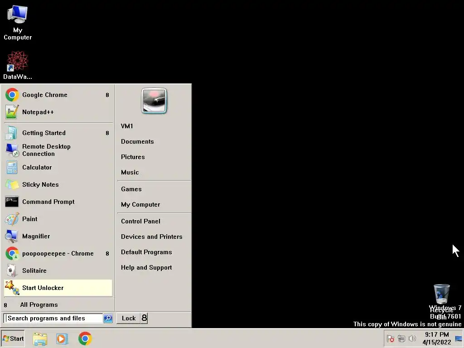Click the user account picture
The width and height of the screenshot is (464, 348).
coord(154,101)
